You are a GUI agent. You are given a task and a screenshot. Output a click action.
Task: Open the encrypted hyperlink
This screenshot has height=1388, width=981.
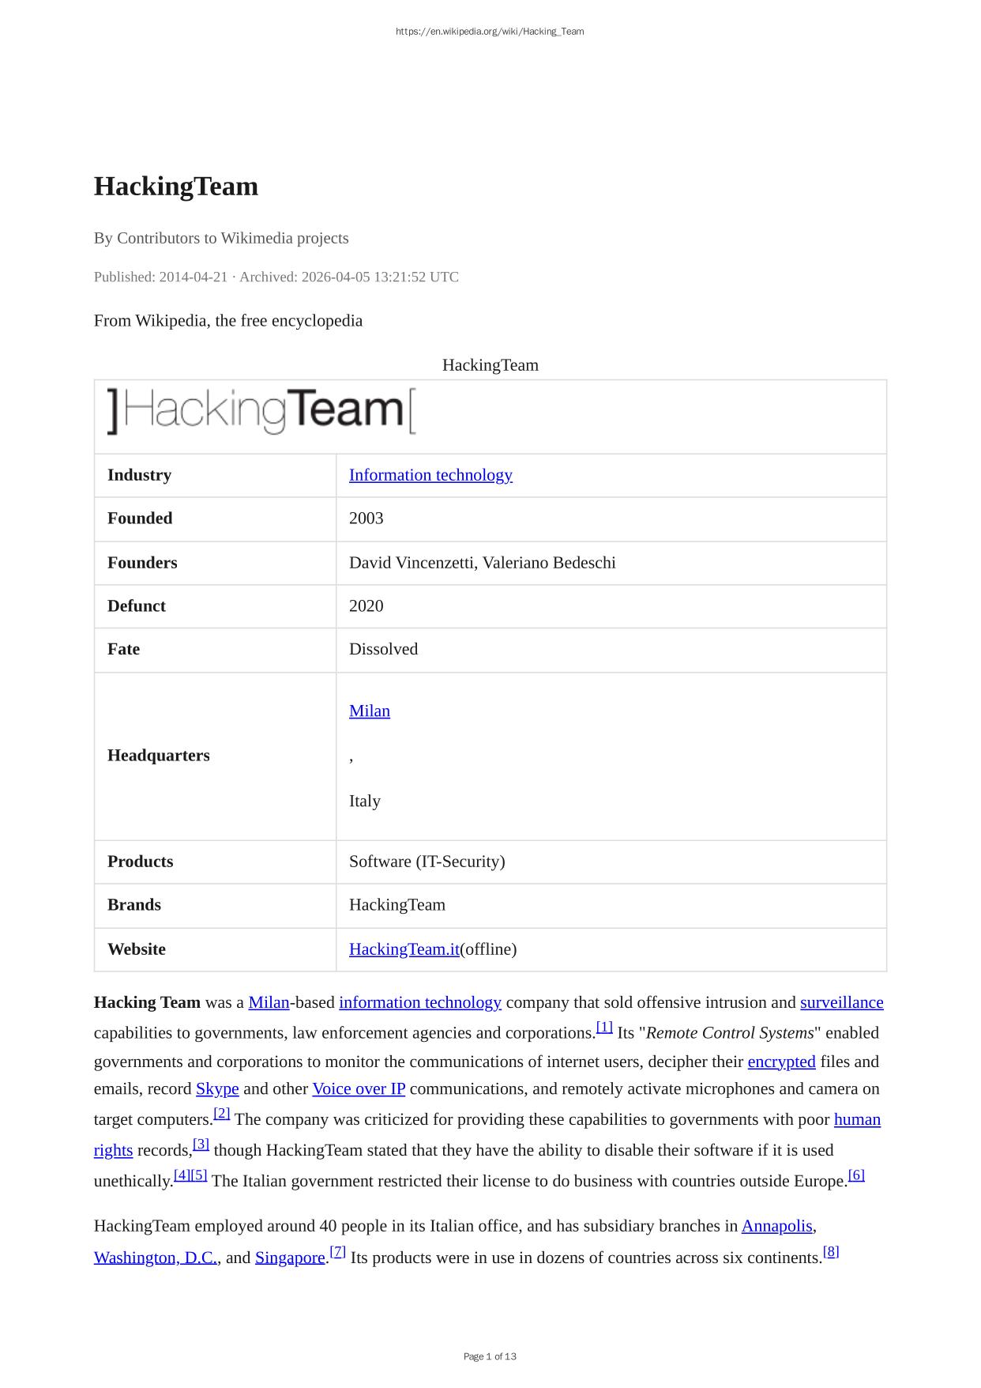[x=780, y=1062]
